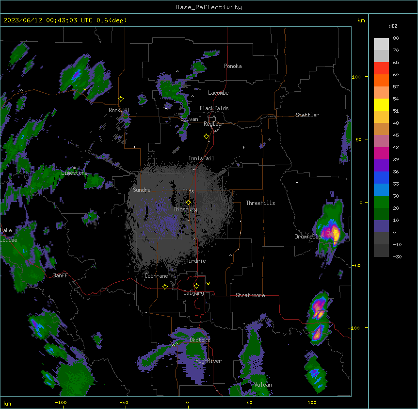
Task: Click the Sylvan label
Action: tap(189, 119)
